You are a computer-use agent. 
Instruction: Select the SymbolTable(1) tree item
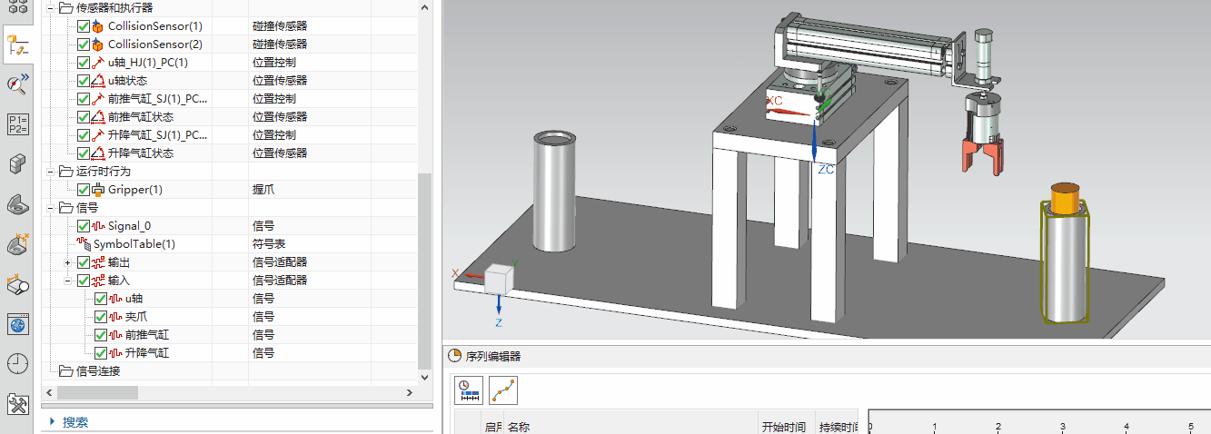[x=134, y=244]
